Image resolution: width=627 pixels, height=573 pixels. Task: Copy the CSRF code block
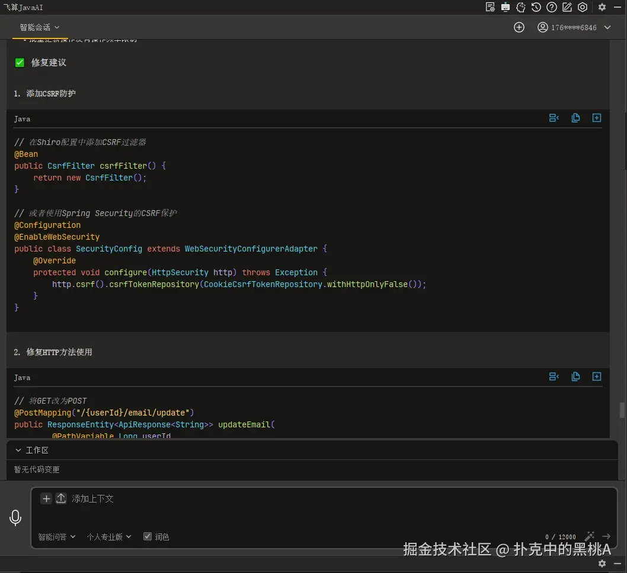[x=575, y=118]
